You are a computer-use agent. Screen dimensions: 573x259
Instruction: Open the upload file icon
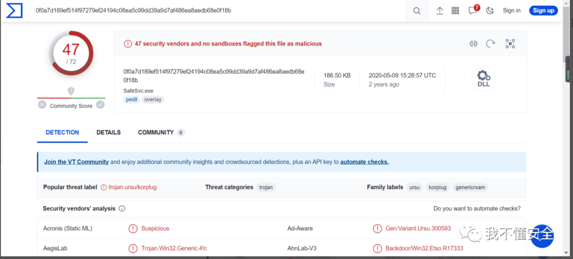[x=440, y=11]
